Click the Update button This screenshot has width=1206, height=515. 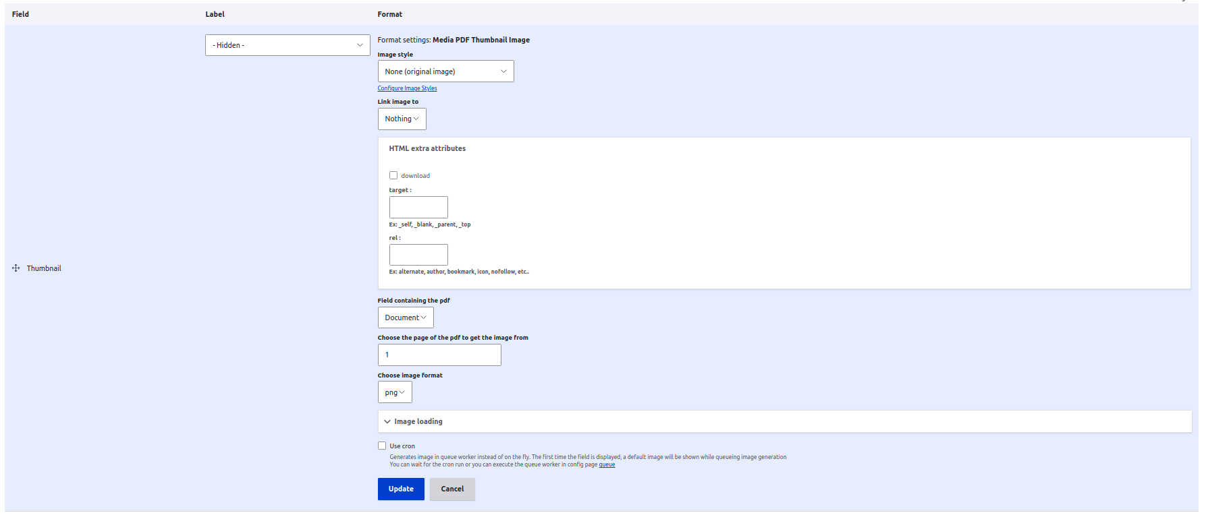click(x=401, y=489)
